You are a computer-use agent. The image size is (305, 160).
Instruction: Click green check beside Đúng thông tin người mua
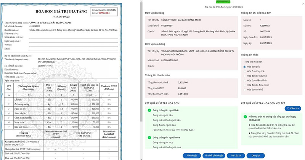click(x=149, y=138)
